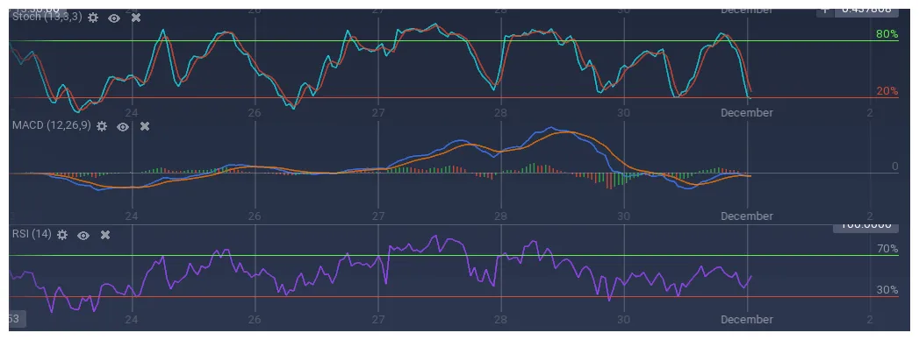
Task: Click December date label under RSI panel
Action: point(747,320)
